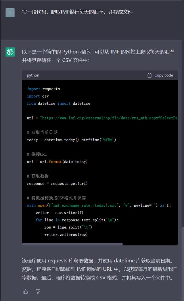Click the user prompt about IMF汇率
The image size is (184, 301).
point(77,12)
